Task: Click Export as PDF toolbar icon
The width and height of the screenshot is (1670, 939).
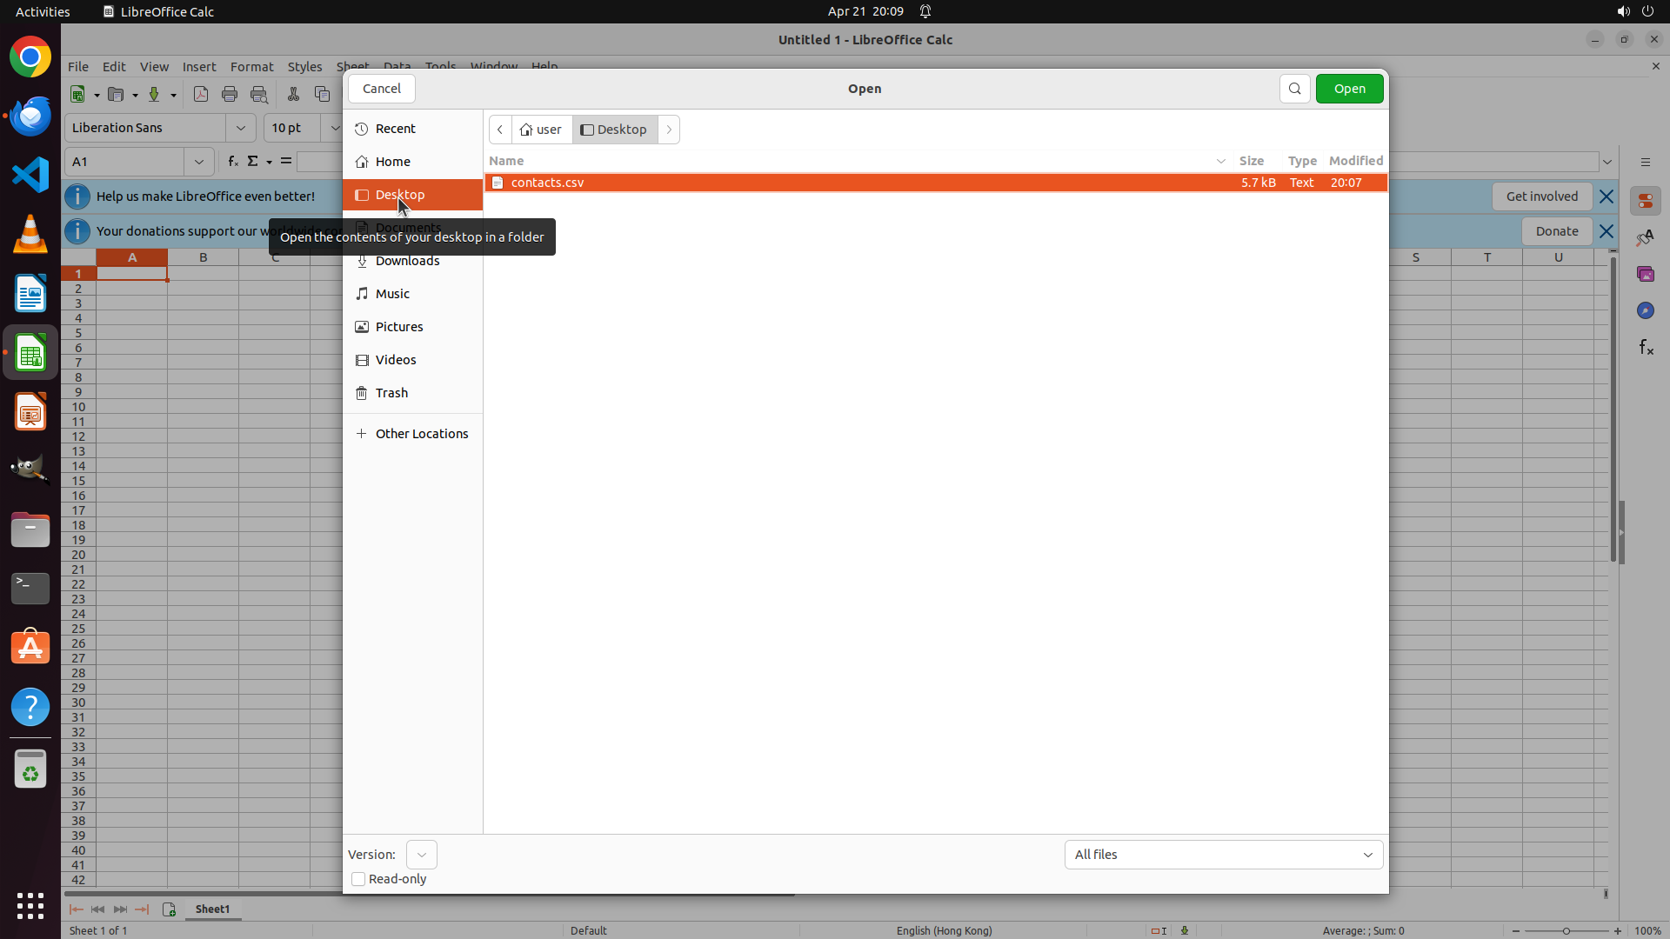Action: pos(201,94)
